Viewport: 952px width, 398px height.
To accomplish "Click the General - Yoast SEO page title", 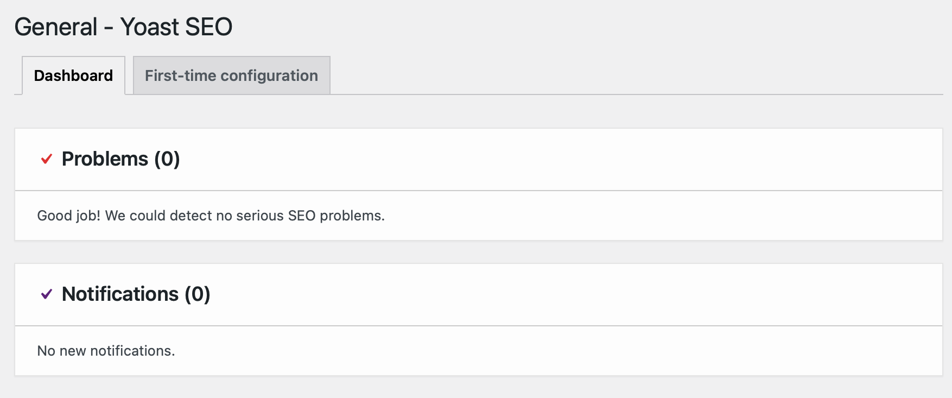I will [x=124, y=25].
